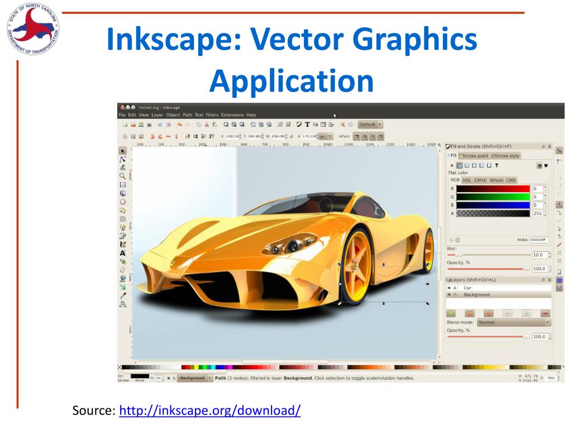The image size is (572, 429).
Task: Open the Filters menu
Action: (212, 115)
